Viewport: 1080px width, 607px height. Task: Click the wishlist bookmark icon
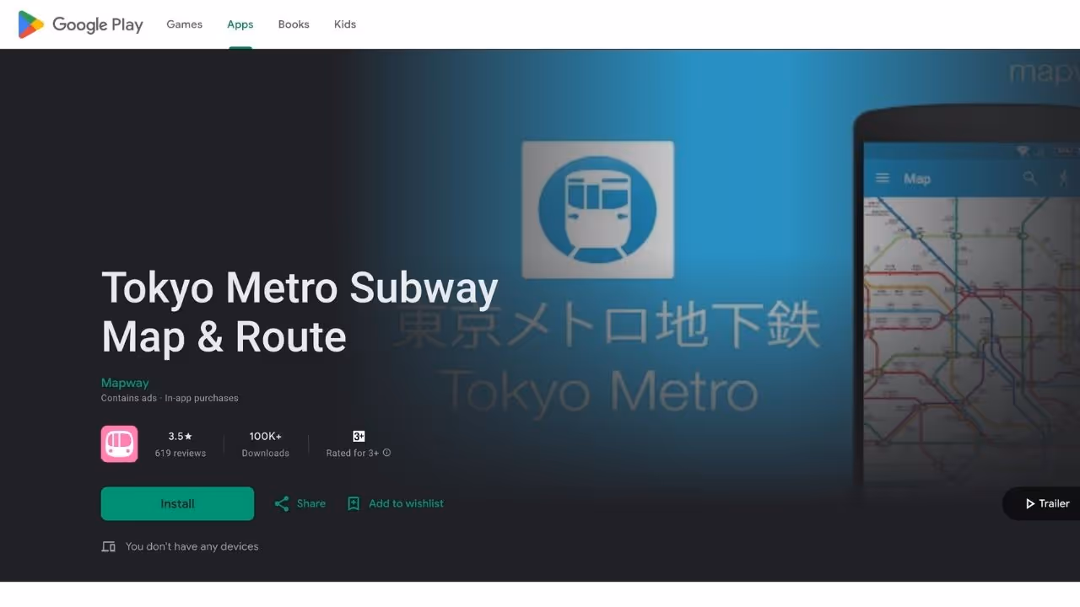click(354, 503)
